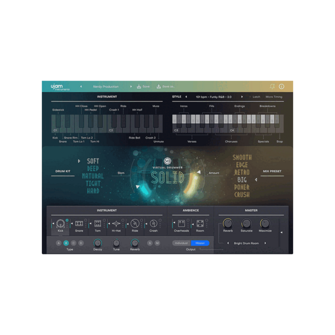Go to previous reverb before Bright Drum Room
The image size is (335, 335).
[228, 243]
